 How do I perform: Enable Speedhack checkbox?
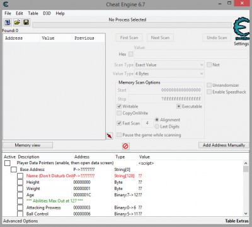[209, 92]
